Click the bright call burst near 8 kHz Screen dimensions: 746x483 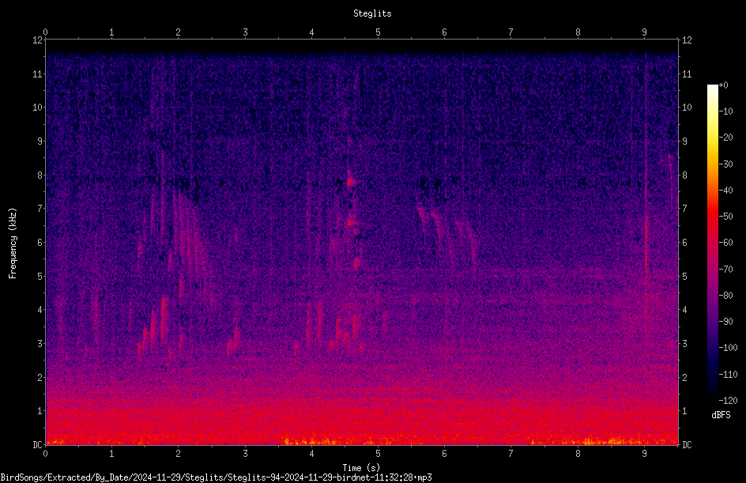point(351,181)
